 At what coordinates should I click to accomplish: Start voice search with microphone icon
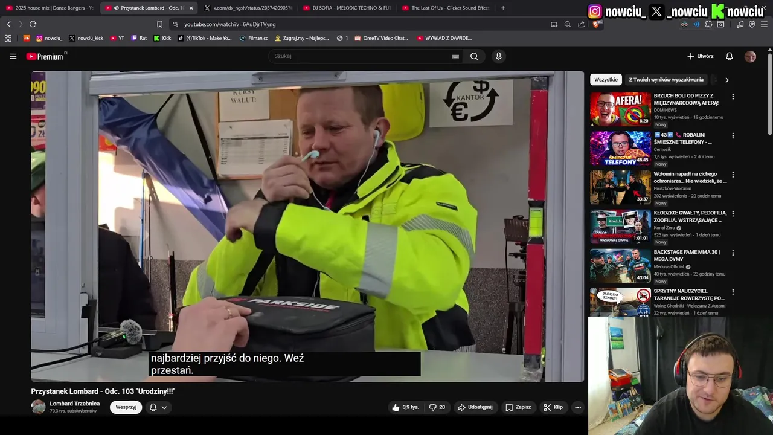(498, 56)
